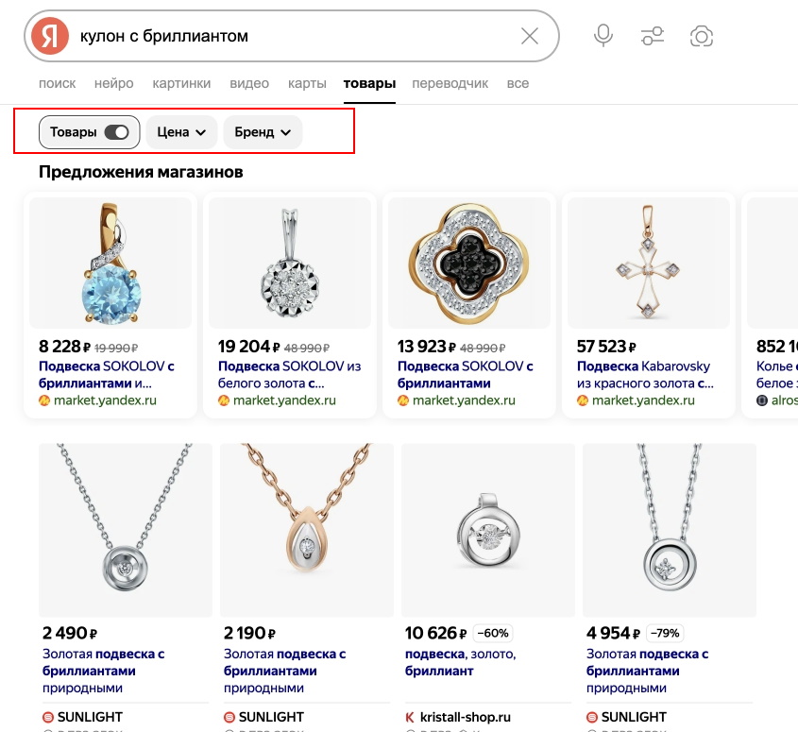Click the kristall-shop.ru store icon
This screenshot has width=798, height=732.
411,717
